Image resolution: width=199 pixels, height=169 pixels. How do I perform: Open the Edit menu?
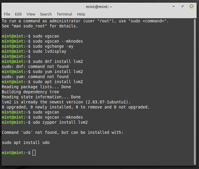[18, 14]
